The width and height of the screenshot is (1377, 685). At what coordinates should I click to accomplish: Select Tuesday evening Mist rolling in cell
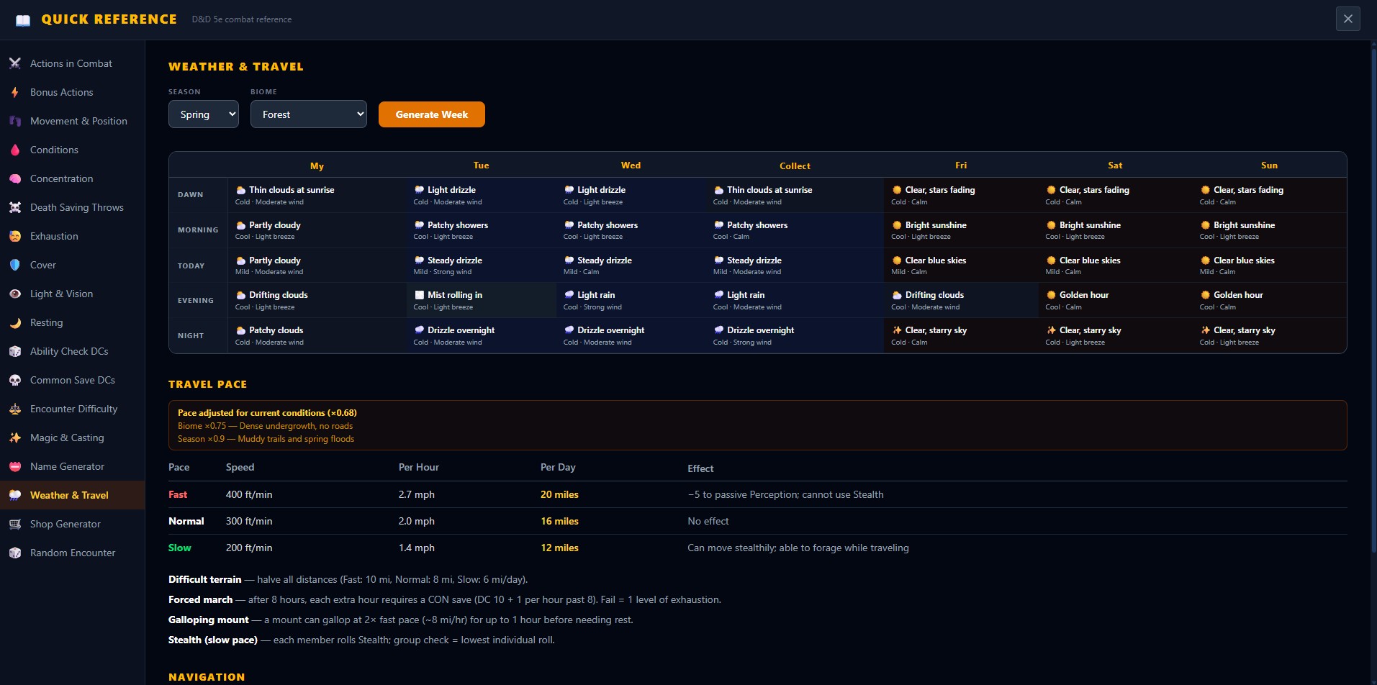tap(481, 300)
